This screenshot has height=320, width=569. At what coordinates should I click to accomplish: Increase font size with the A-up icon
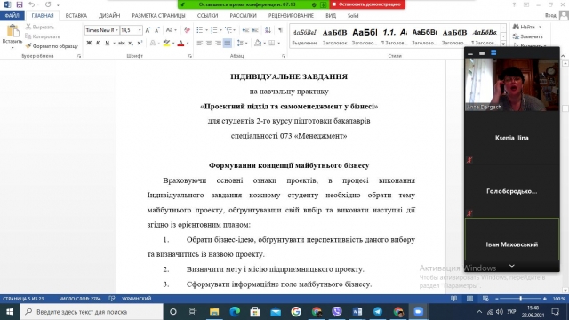click(148, 30)
